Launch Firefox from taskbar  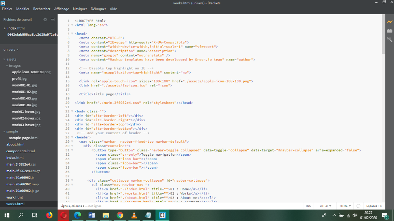(x=49, y=215)
